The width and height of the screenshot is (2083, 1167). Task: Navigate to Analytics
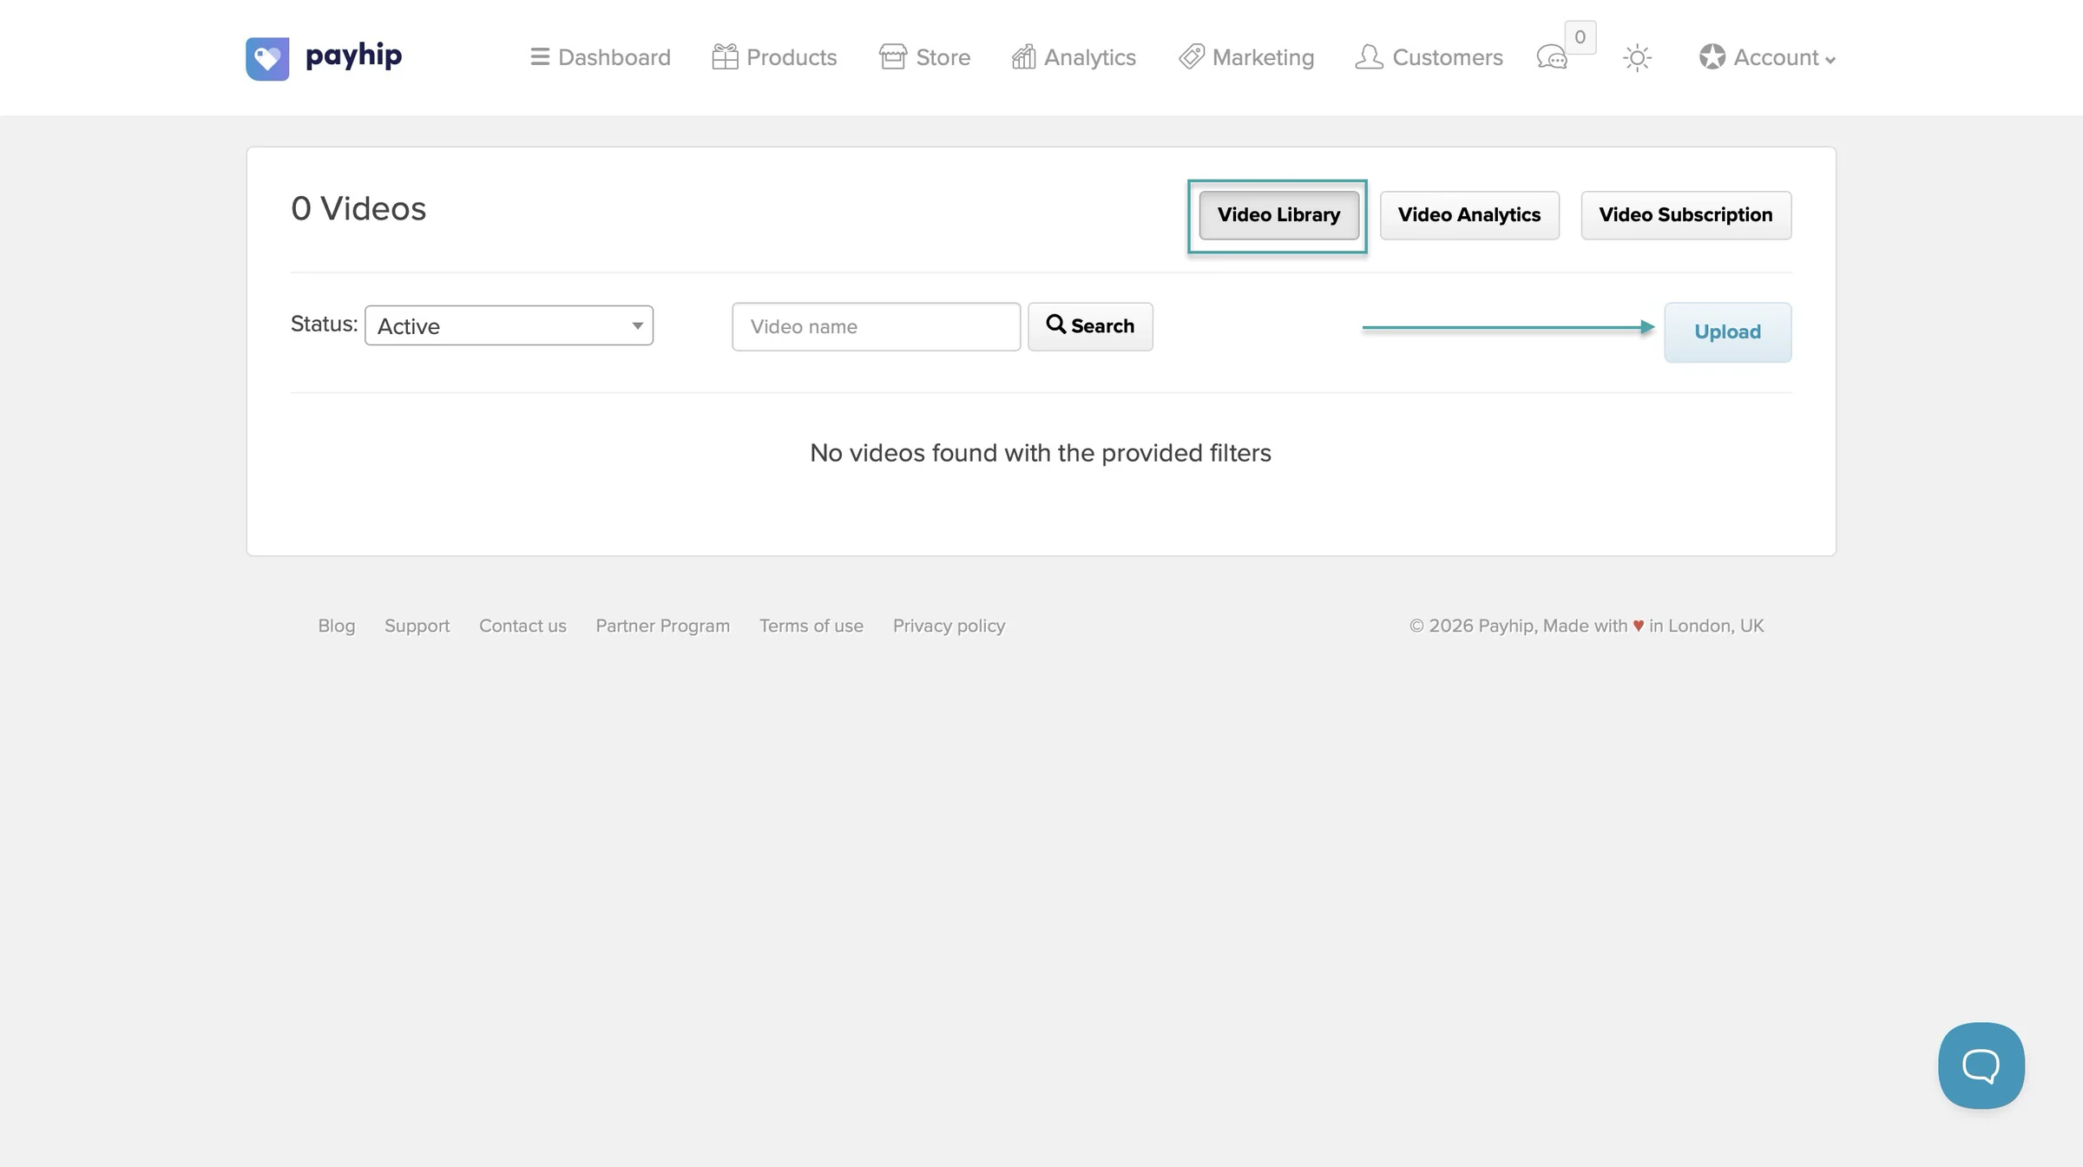click(x=1074, y=57)
